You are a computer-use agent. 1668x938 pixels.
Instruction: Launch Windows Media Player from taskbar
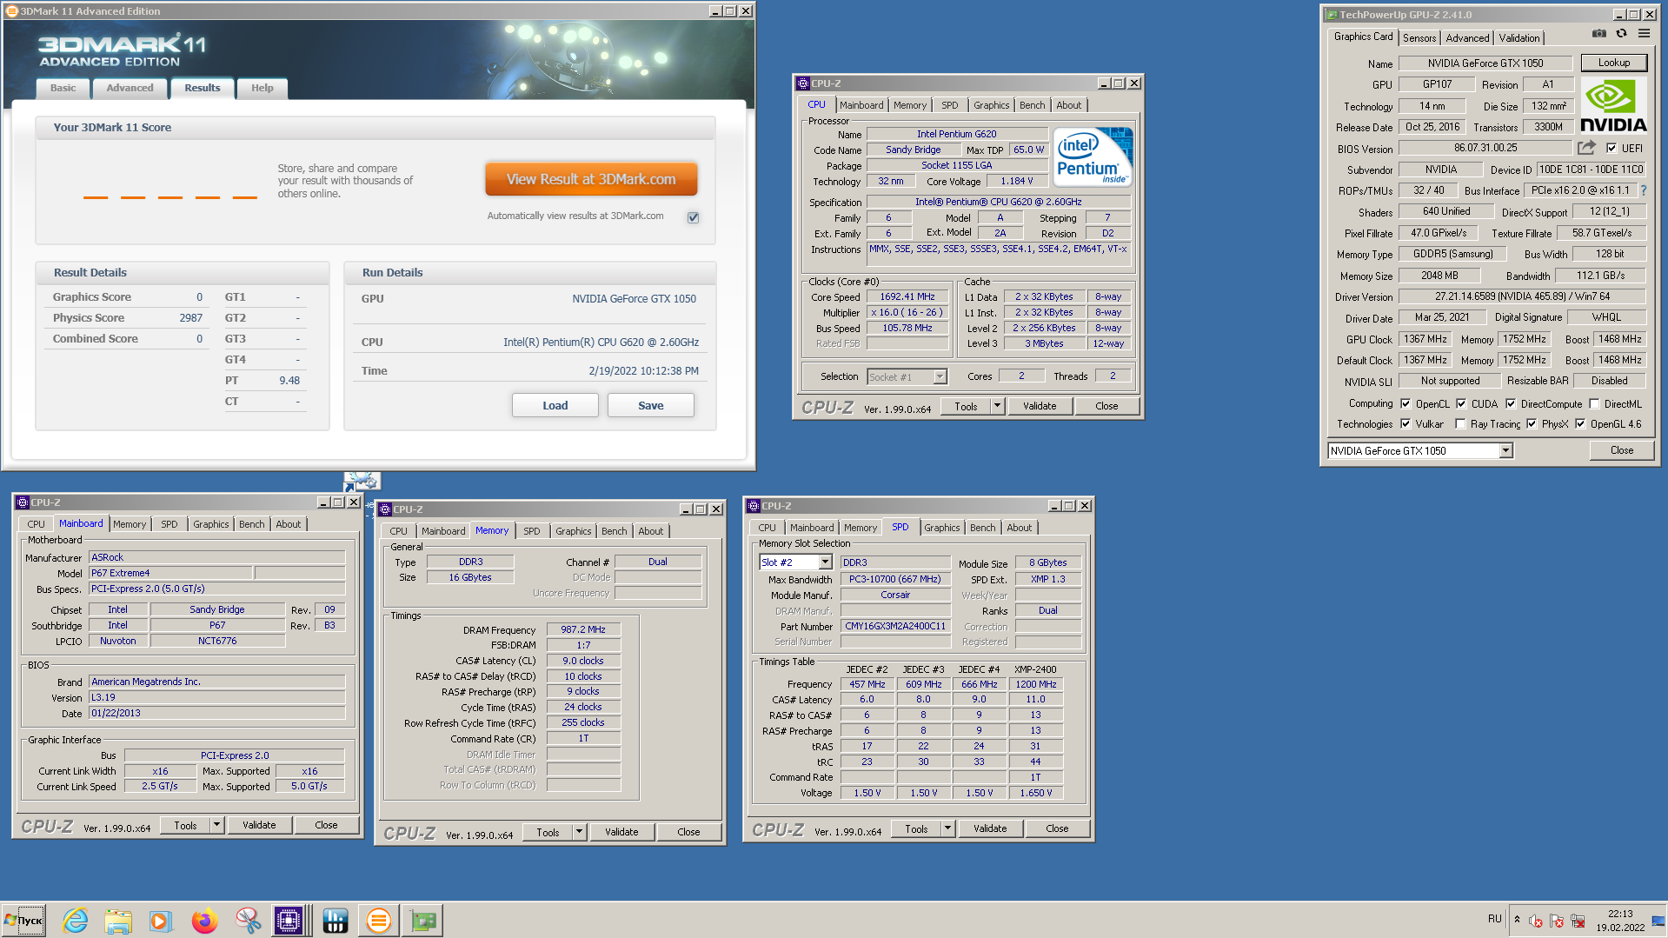pos(160,920)
